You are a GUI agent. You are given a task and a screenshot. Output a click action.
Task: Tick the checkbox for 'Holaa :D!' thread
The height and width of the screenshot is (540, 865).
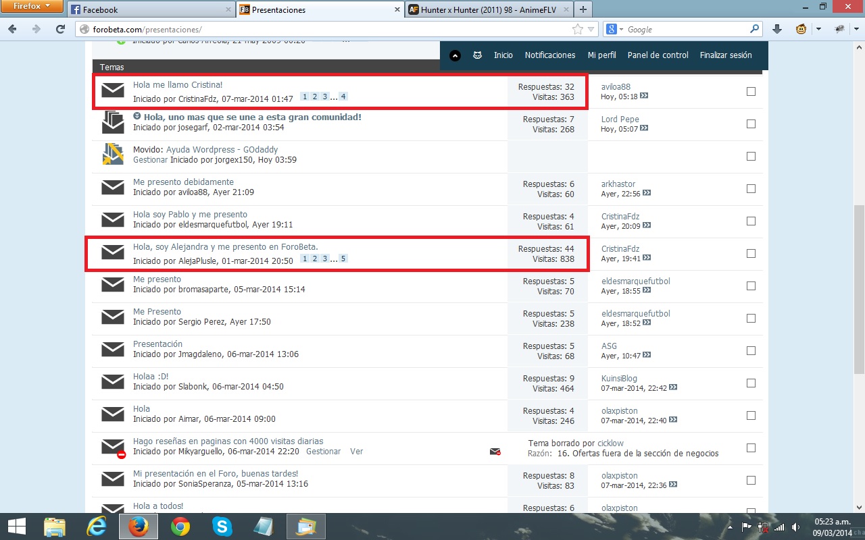(x=751, y=383)
